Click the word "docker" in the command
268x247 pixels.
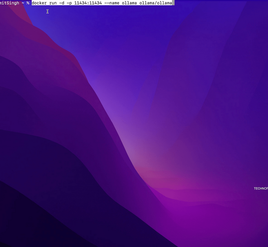click(39, 3)
